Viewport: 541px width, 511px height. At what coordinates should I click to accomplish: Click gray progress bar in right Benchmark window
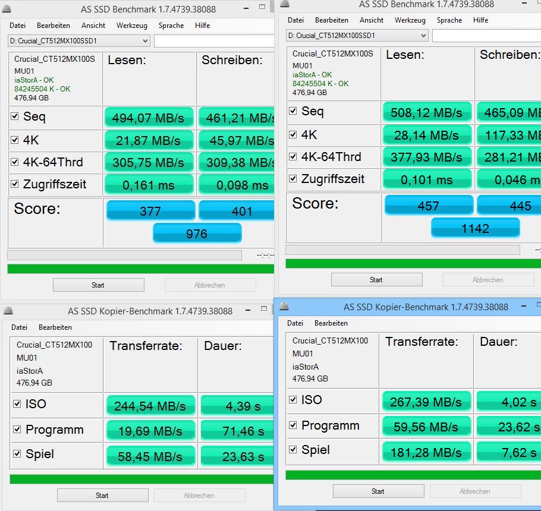[402, 250]
